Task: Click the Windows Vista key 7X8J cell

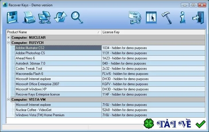Action: tap(153, 115)
